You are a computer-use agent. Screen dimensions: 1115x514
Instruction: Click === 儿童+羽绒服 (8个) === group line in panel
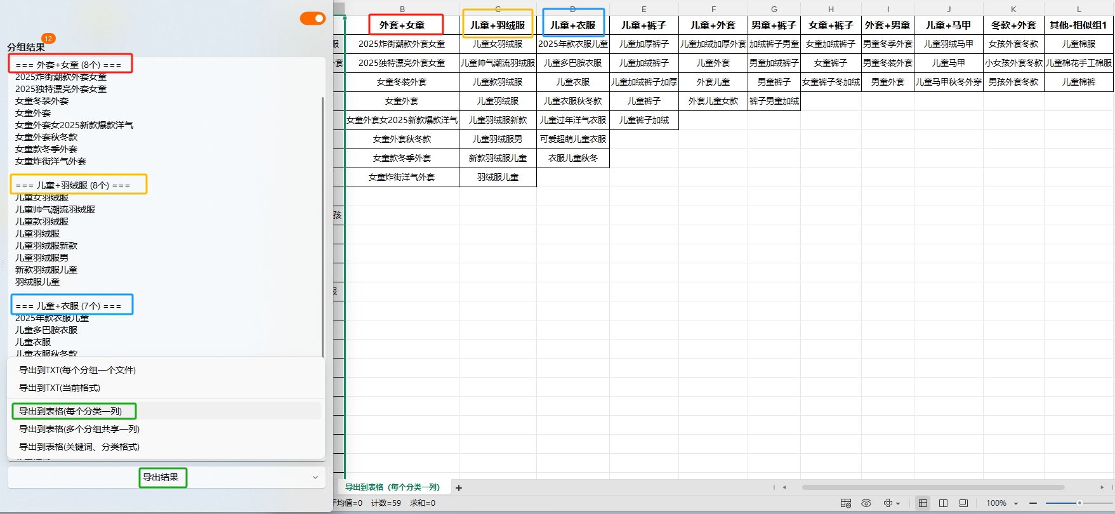coord(73,185)
